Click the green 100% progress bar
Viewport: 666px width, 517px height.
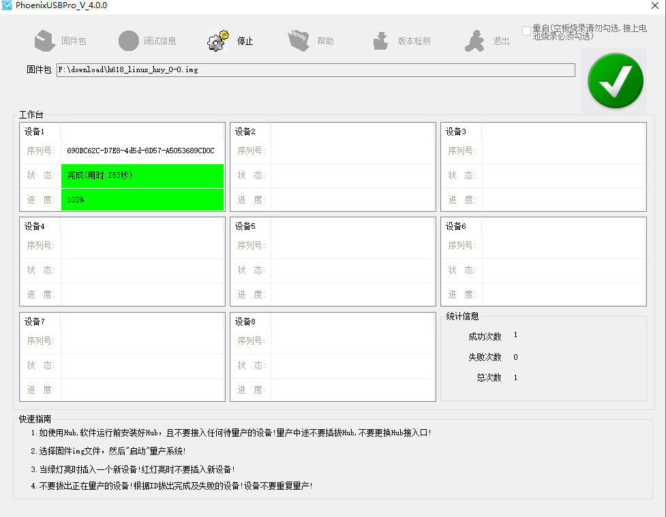(x=142, y=200)
